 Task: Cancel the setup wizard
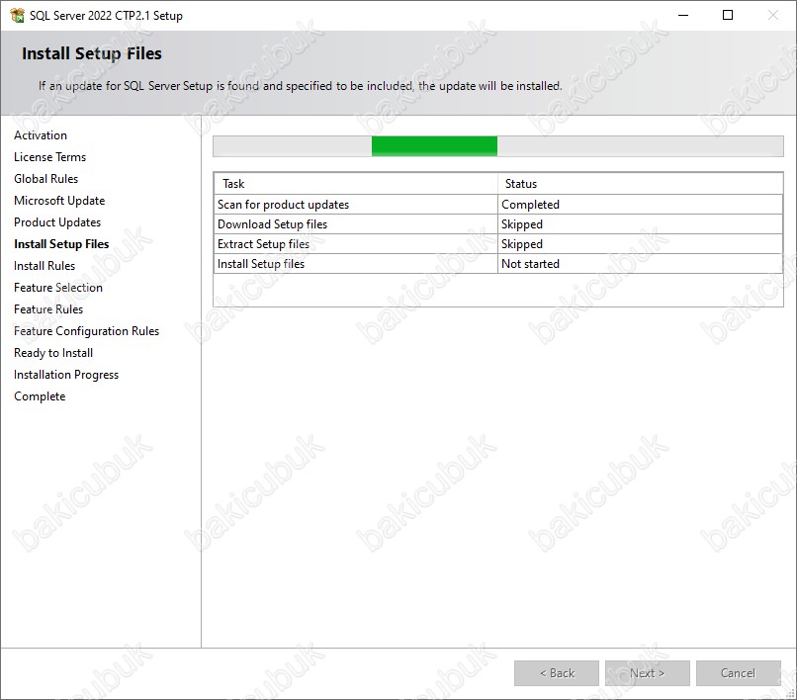coord(738,673)
